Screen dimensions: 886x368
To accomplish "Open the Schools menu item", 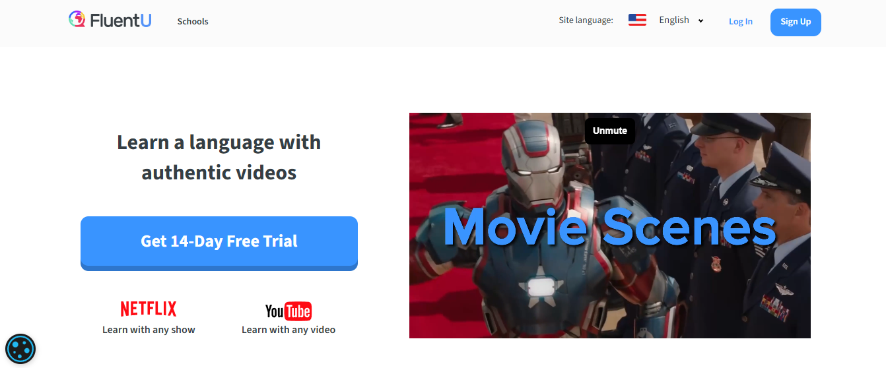I will [x=193, y=21].
